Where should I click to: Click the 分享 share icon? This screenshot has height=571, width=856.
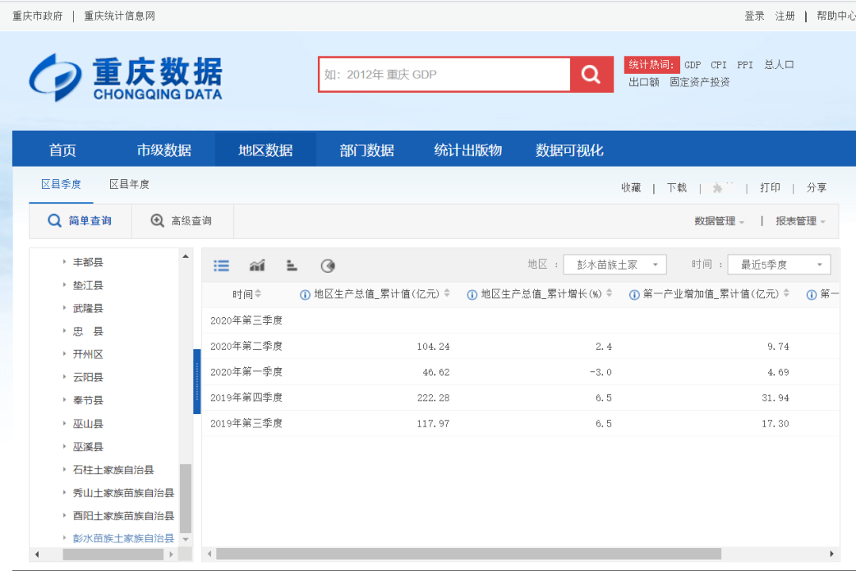coord(816,188)
